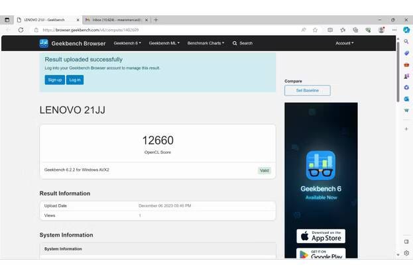Screen dimensions: 413x275
Task: Open Edge split screen icon
Action: tap(330, 30)
